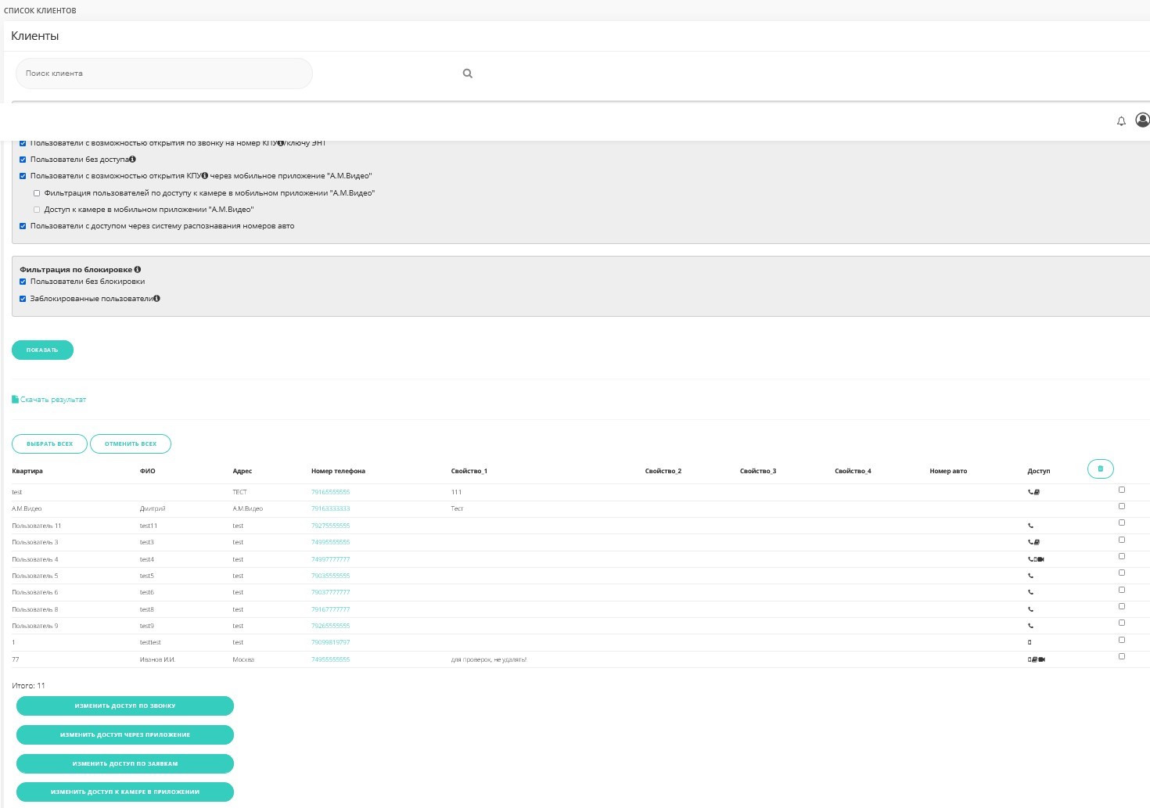
Task: Click the trash delete icon button
Action: tap(1100, 469)
